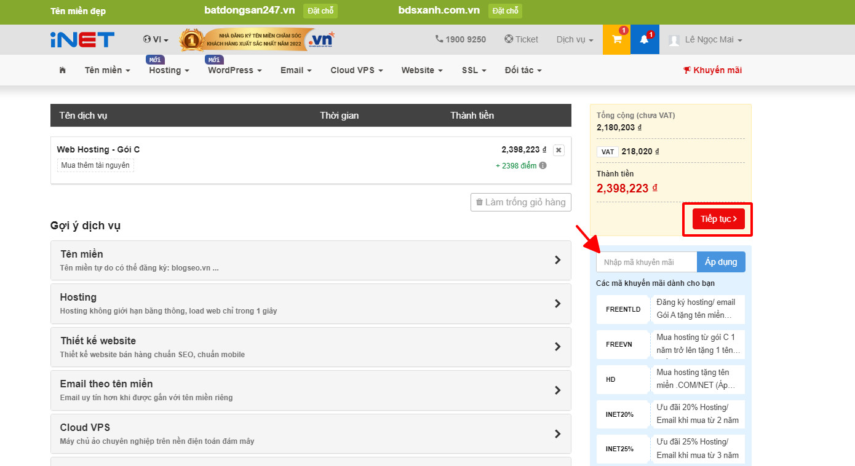This screenshot has width=855, height=466.
Task: Go to home via house icon
Action: 62,70
